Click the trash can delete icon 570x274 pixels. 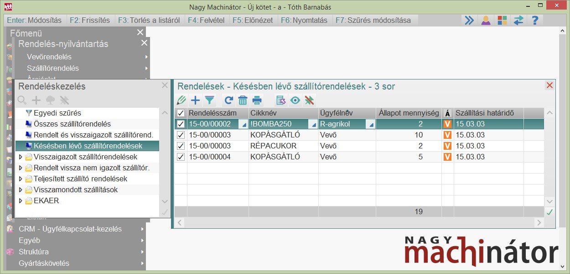click(x=243, y=100)
